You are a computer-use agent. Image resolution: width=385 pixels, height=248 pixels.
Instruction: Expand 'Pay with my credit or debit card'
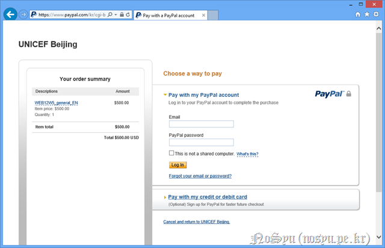207,197
